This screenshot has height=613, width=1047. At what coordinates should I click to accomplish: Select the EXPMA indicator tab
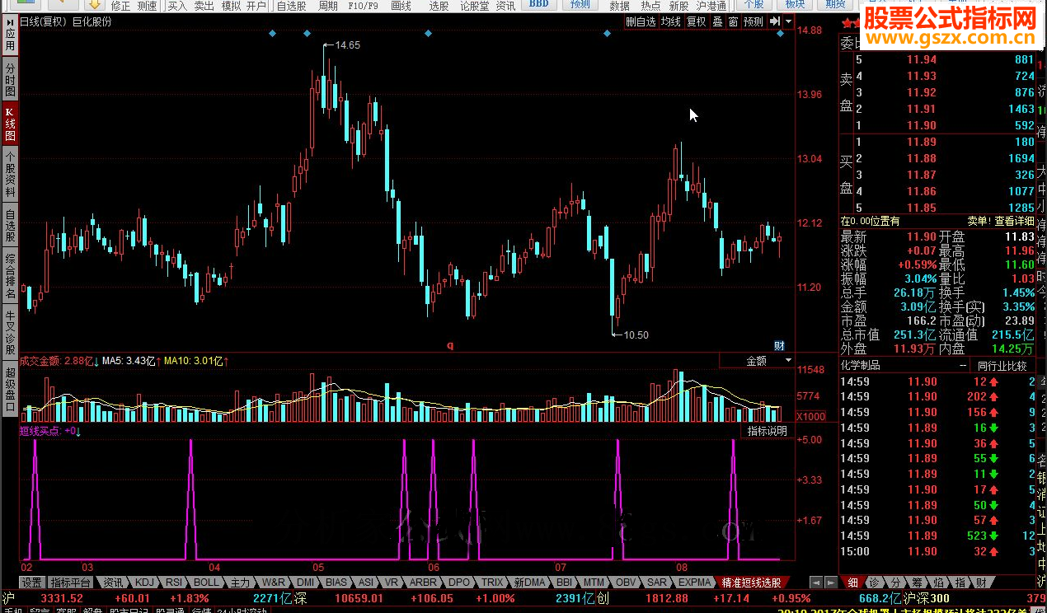(694, 582)
